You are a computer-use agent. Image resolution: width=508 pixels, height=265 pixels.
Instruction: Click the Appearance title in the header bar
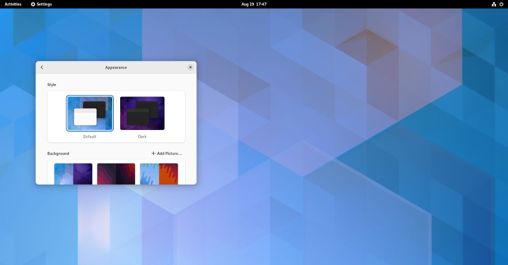(116, 67)
